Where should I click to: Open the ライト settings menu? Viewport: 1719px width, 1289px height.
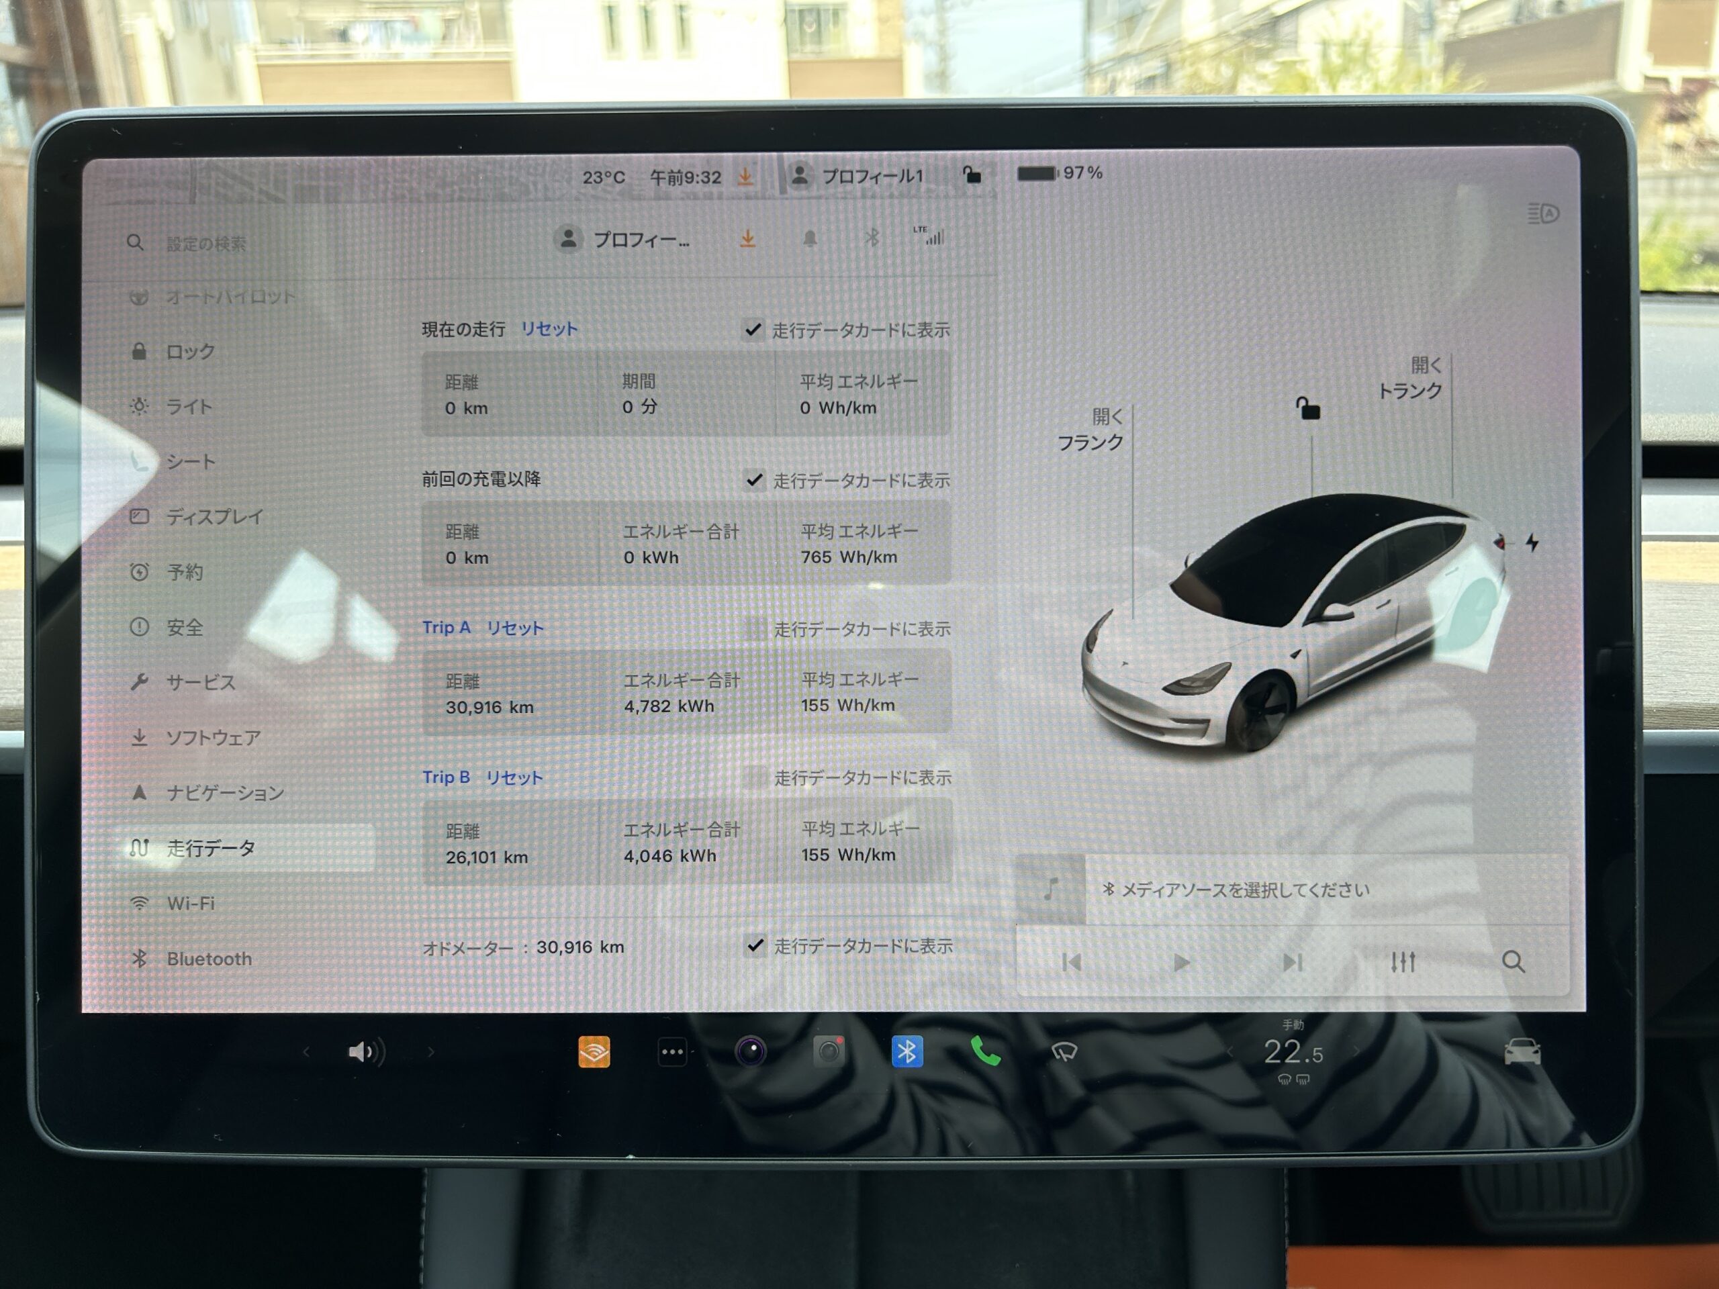click(171, 406)
